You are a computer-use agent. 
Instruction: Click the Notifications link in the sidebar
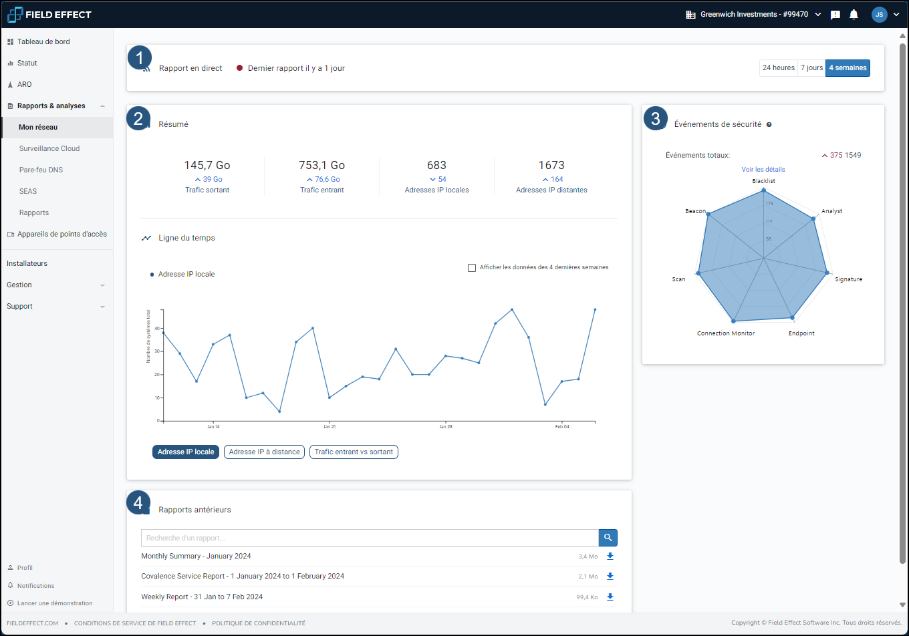coord(35,586)
